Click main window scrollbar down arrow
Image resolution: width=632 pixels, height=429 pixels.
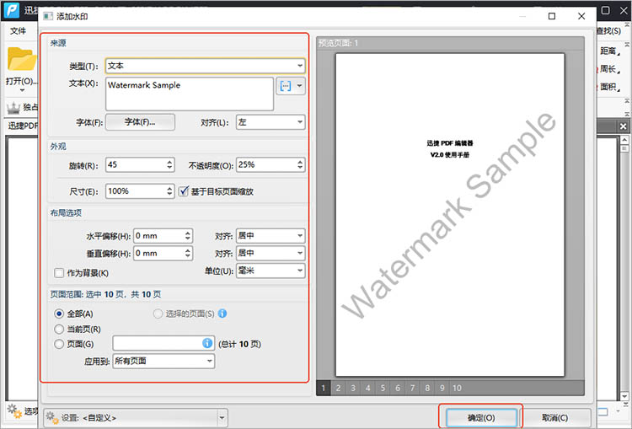pyautogui.click(x=624, y=396)
